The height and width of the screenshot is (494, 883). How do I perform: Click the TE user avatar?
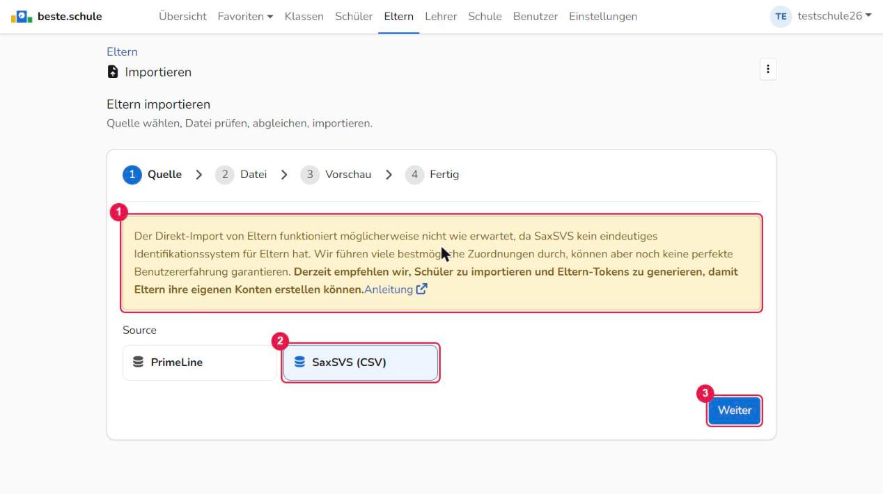click(x=781, y=17)
